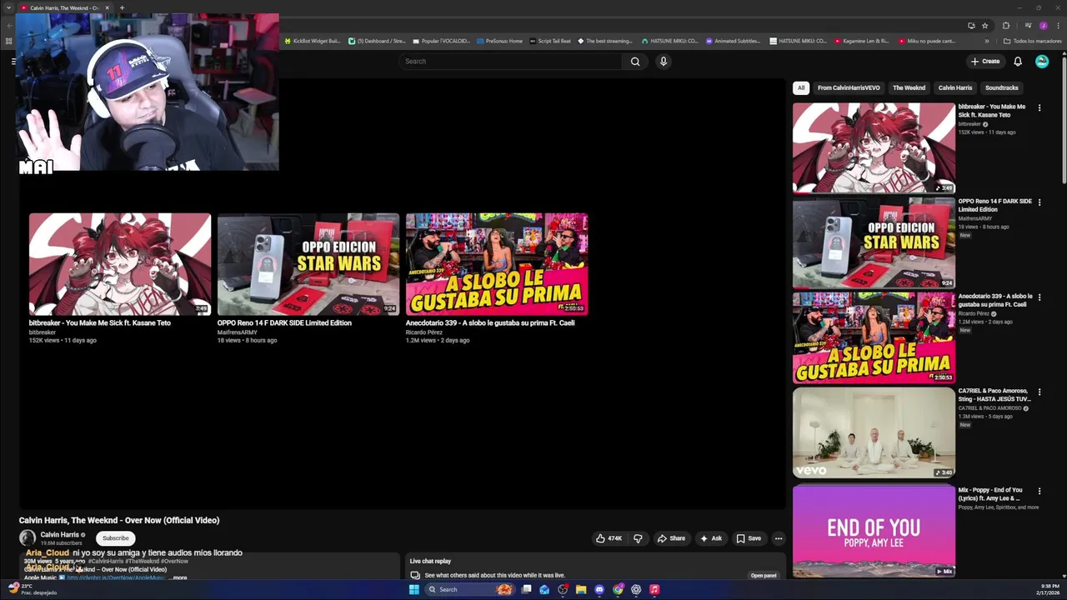Dislike the Over Now video

[638, 538]
